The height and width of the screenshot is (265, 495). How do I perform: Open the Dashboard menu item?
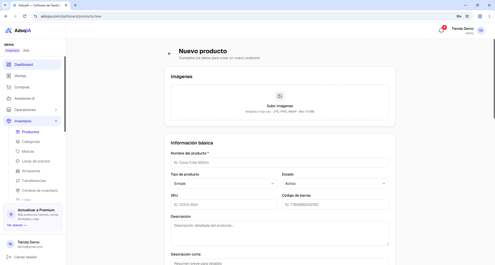[32, 65]
